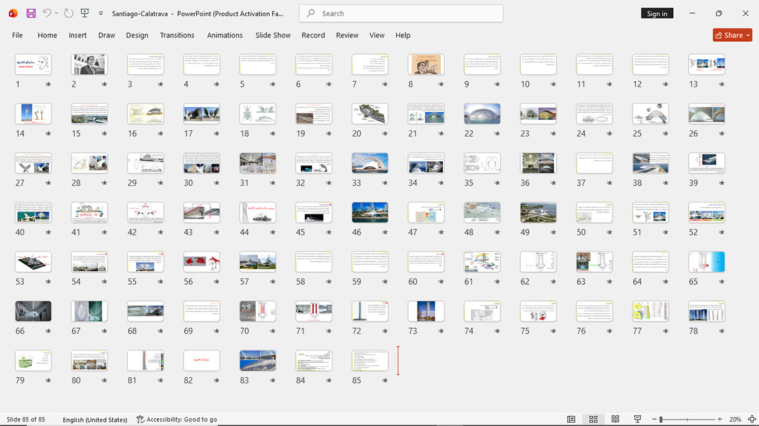Click the Save icon in title bar
This screenshot has width=759, height=426.
pos(31,14)
